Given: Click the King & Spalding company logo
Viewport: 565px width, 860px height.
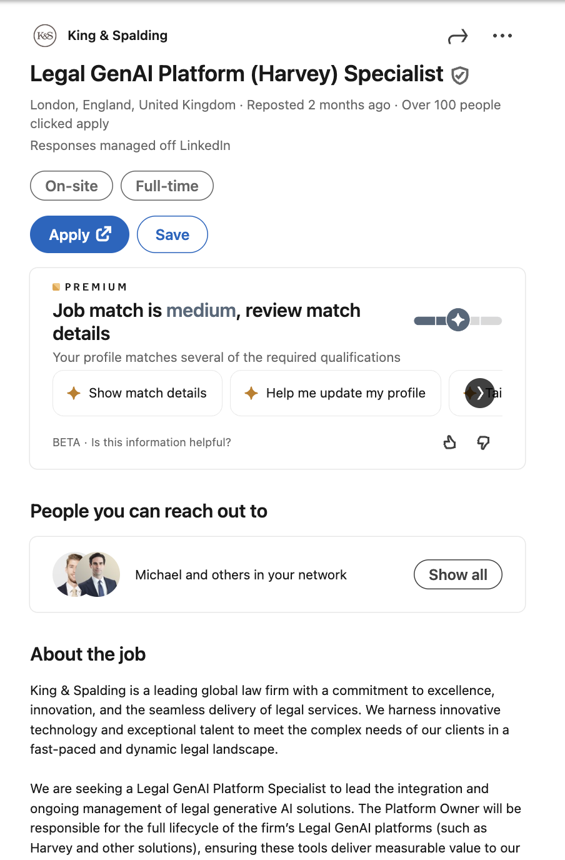Looking at the screenshot, I should click(45, 36).
